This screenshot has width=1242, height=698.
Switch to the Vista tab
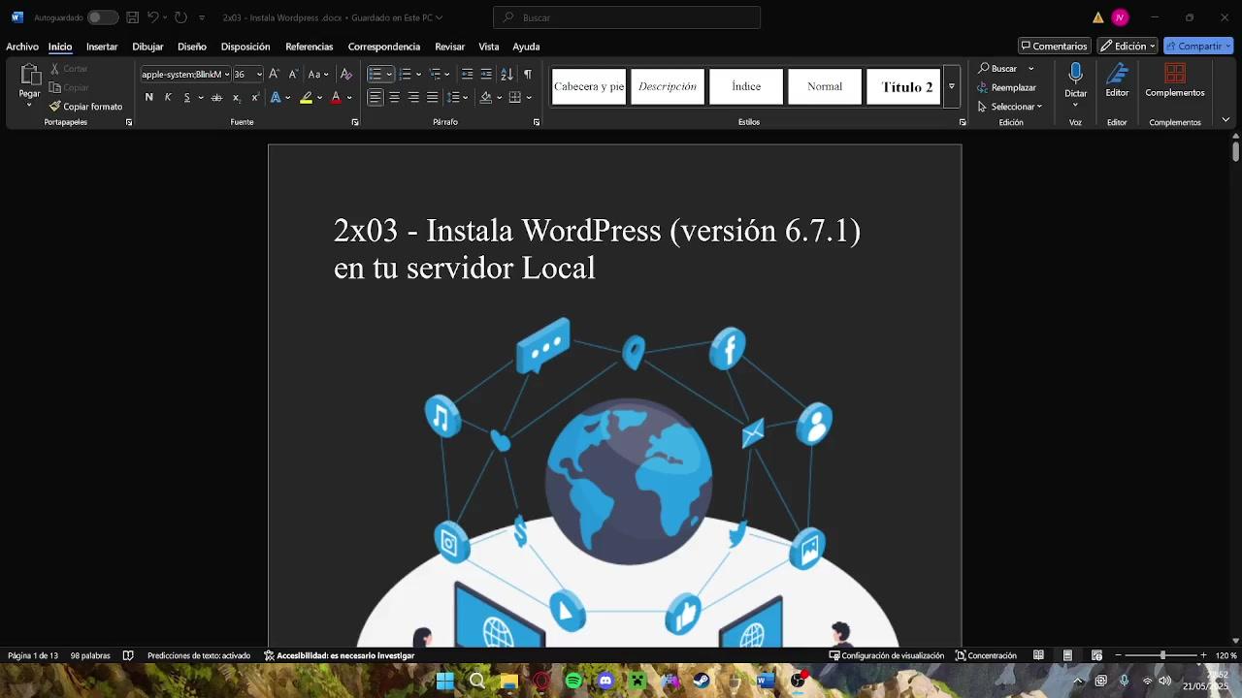(489, 47)
